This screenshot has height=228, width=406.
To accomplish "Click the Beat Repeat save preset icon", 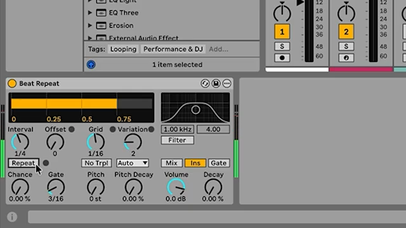I will point(216,84).
